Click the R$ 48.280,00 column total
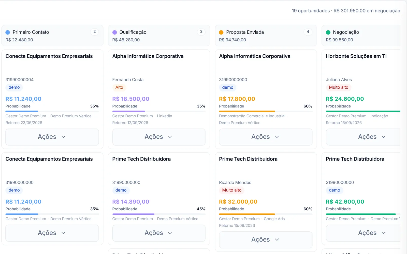The width and height of the screenshot is (407, 254). [126, 40]
